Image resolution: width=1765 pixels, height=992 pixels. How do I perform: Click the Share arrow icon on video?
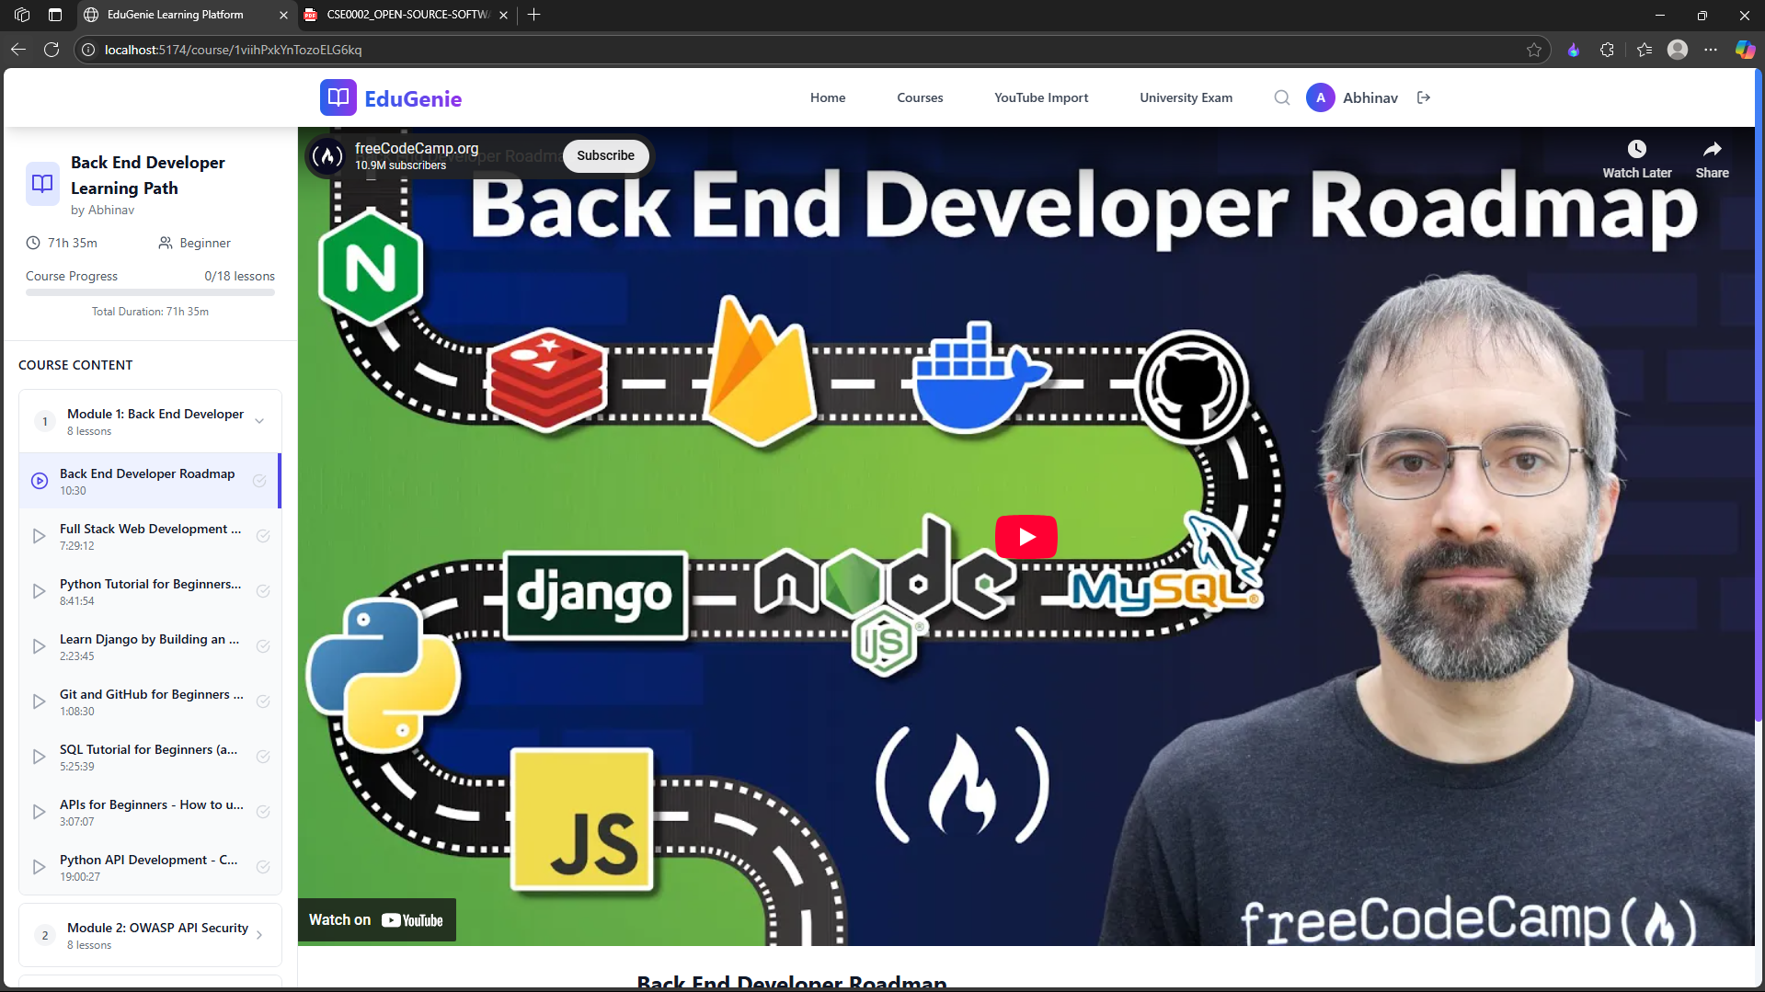click(1712, 149)
